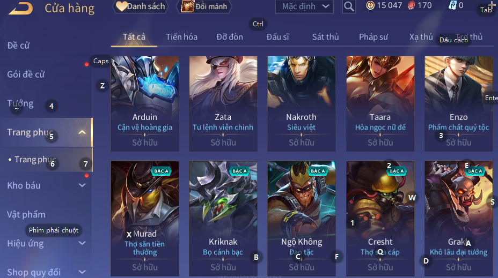The height and width of the screenshot is (278, 498).
Task: Click the red ruby currency icon
Action: click(411, 5)
